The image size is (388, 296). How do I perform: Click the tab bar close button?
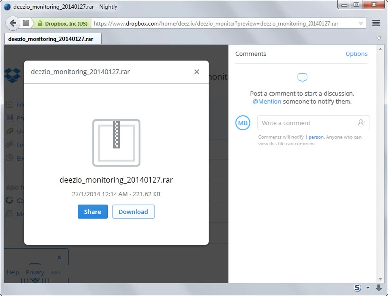379,38
